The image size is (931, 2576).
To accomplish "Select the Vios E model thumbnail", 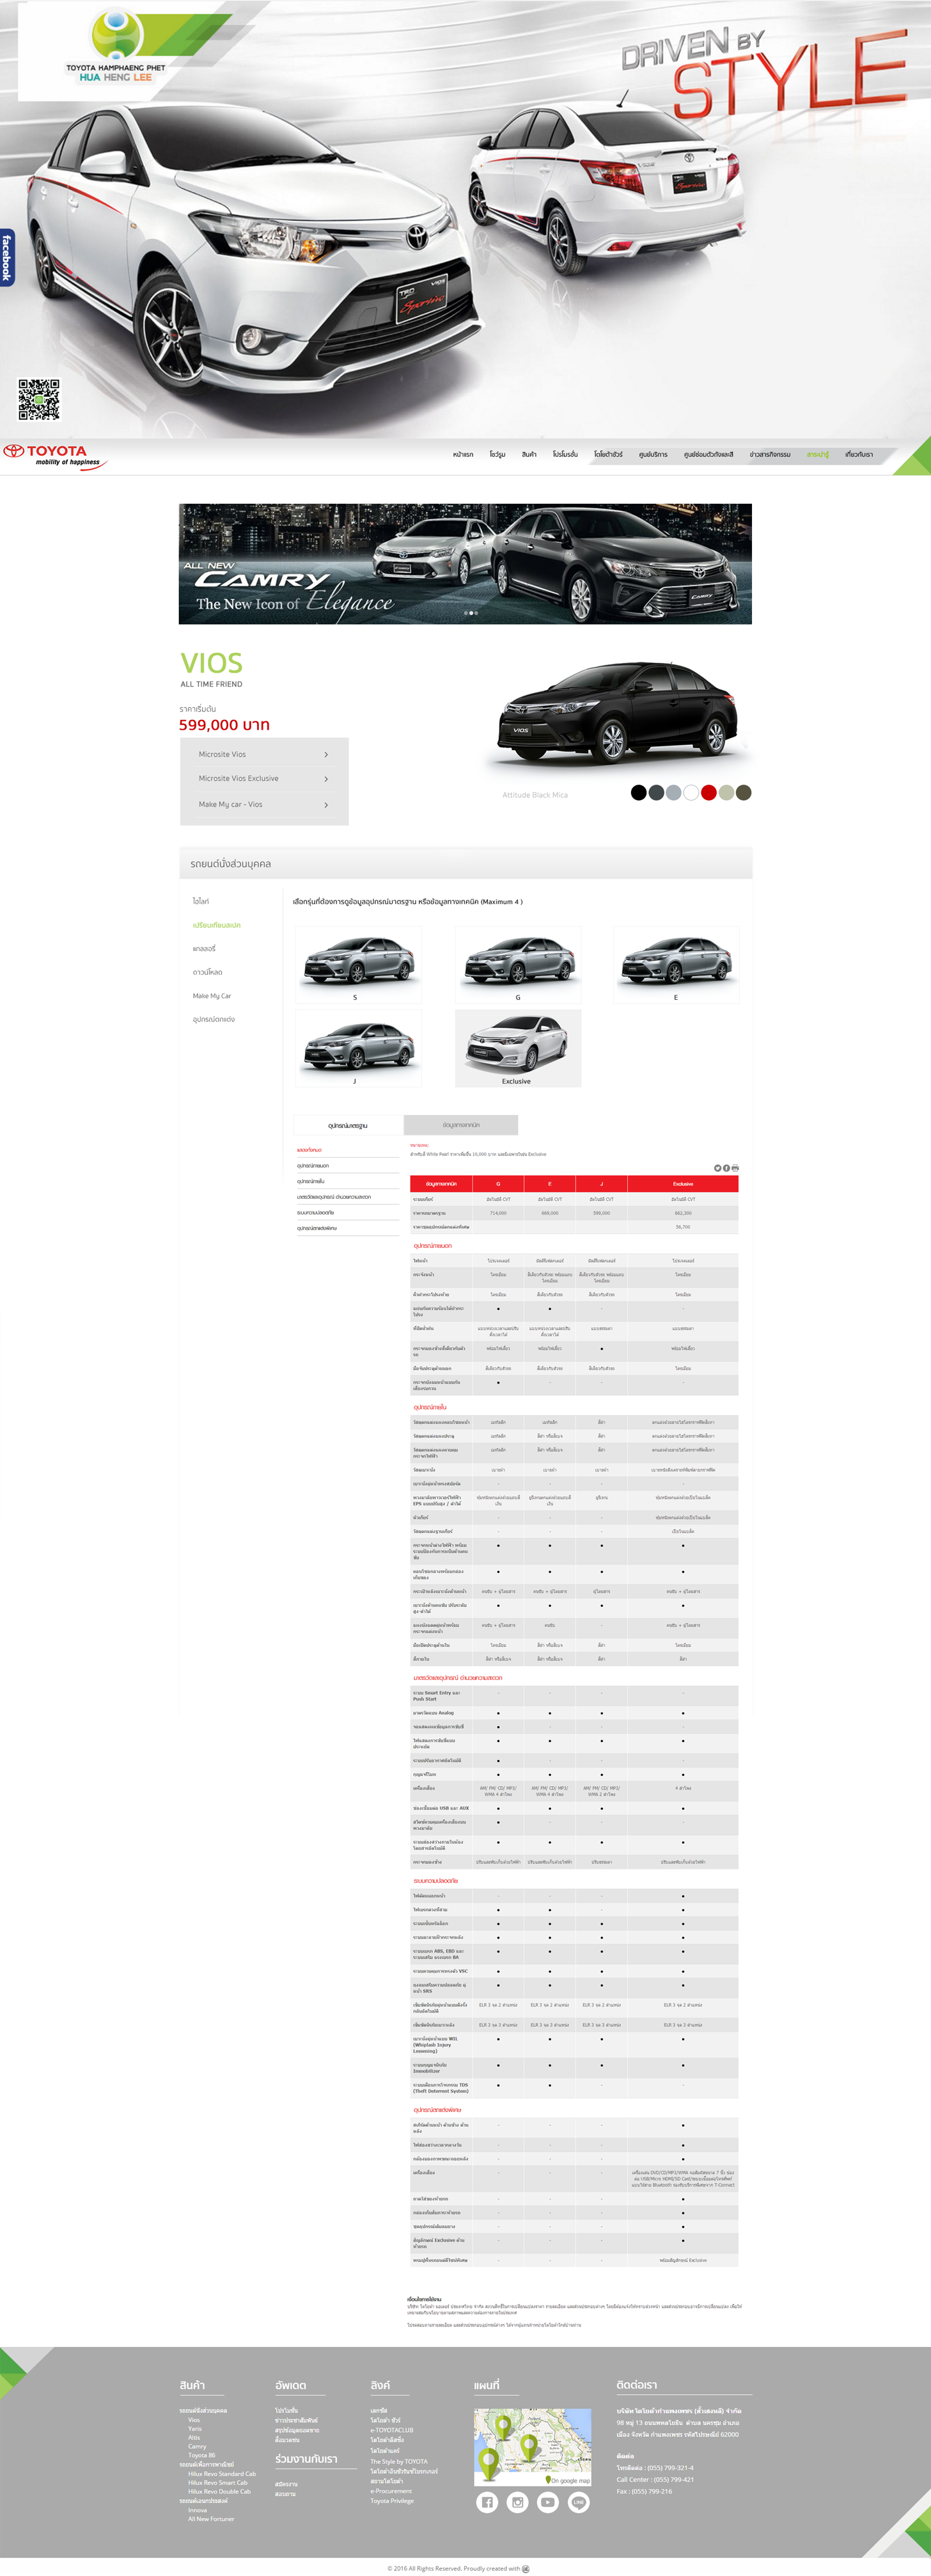I will 677,964.
